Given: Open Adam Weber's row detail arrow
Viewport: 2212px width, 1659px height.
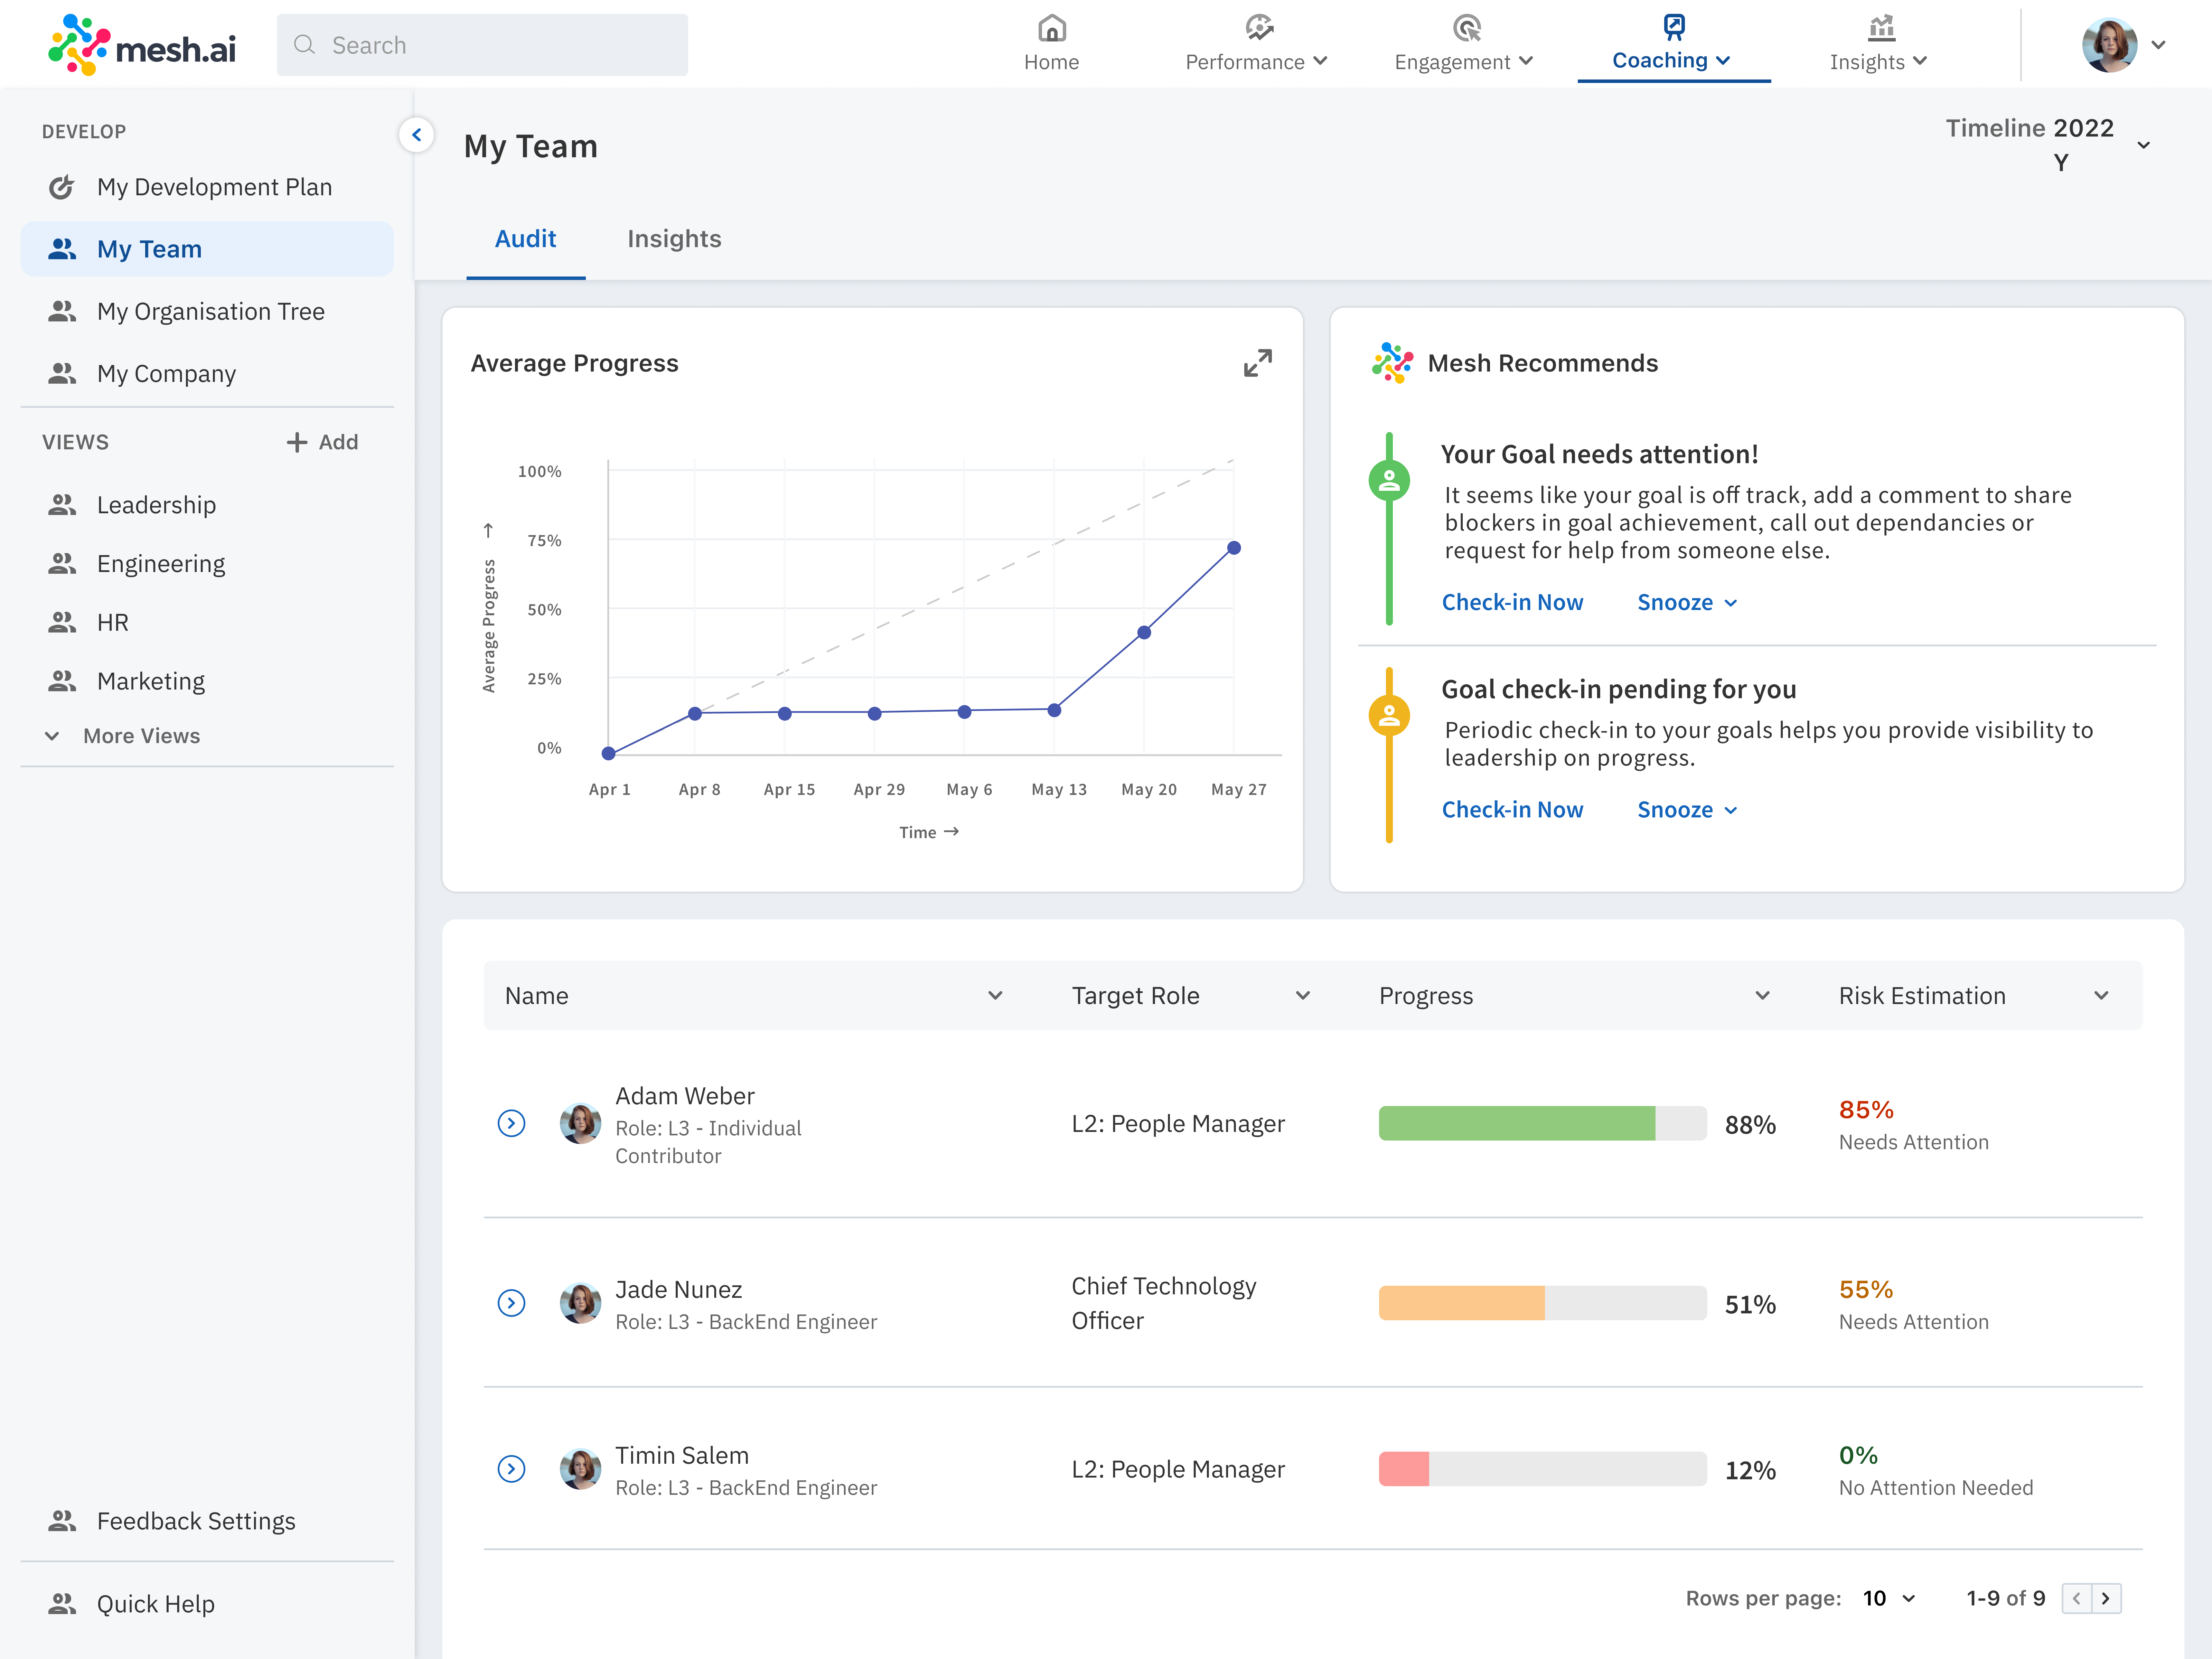Looking at the screenshot, I should [x=511, y=1123].
